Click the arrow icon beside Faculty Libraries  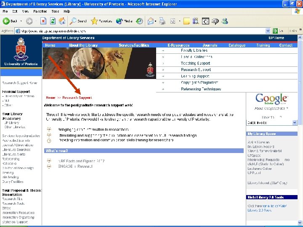(x=163, y=50)
